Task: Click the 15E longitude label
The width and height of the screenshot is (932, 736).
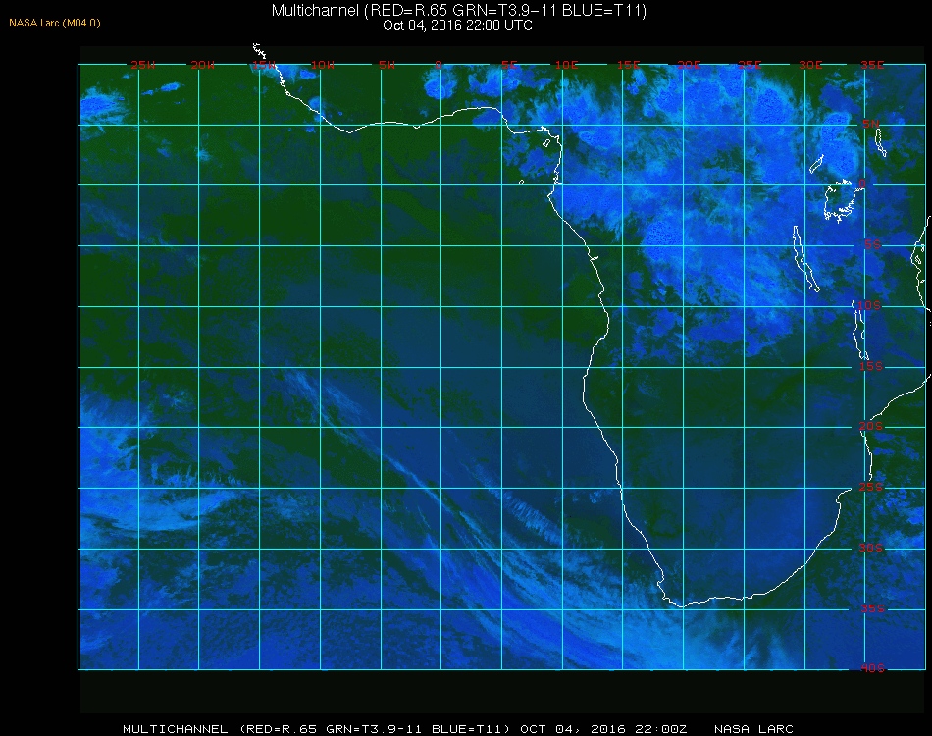Action: tap(628, 65)
